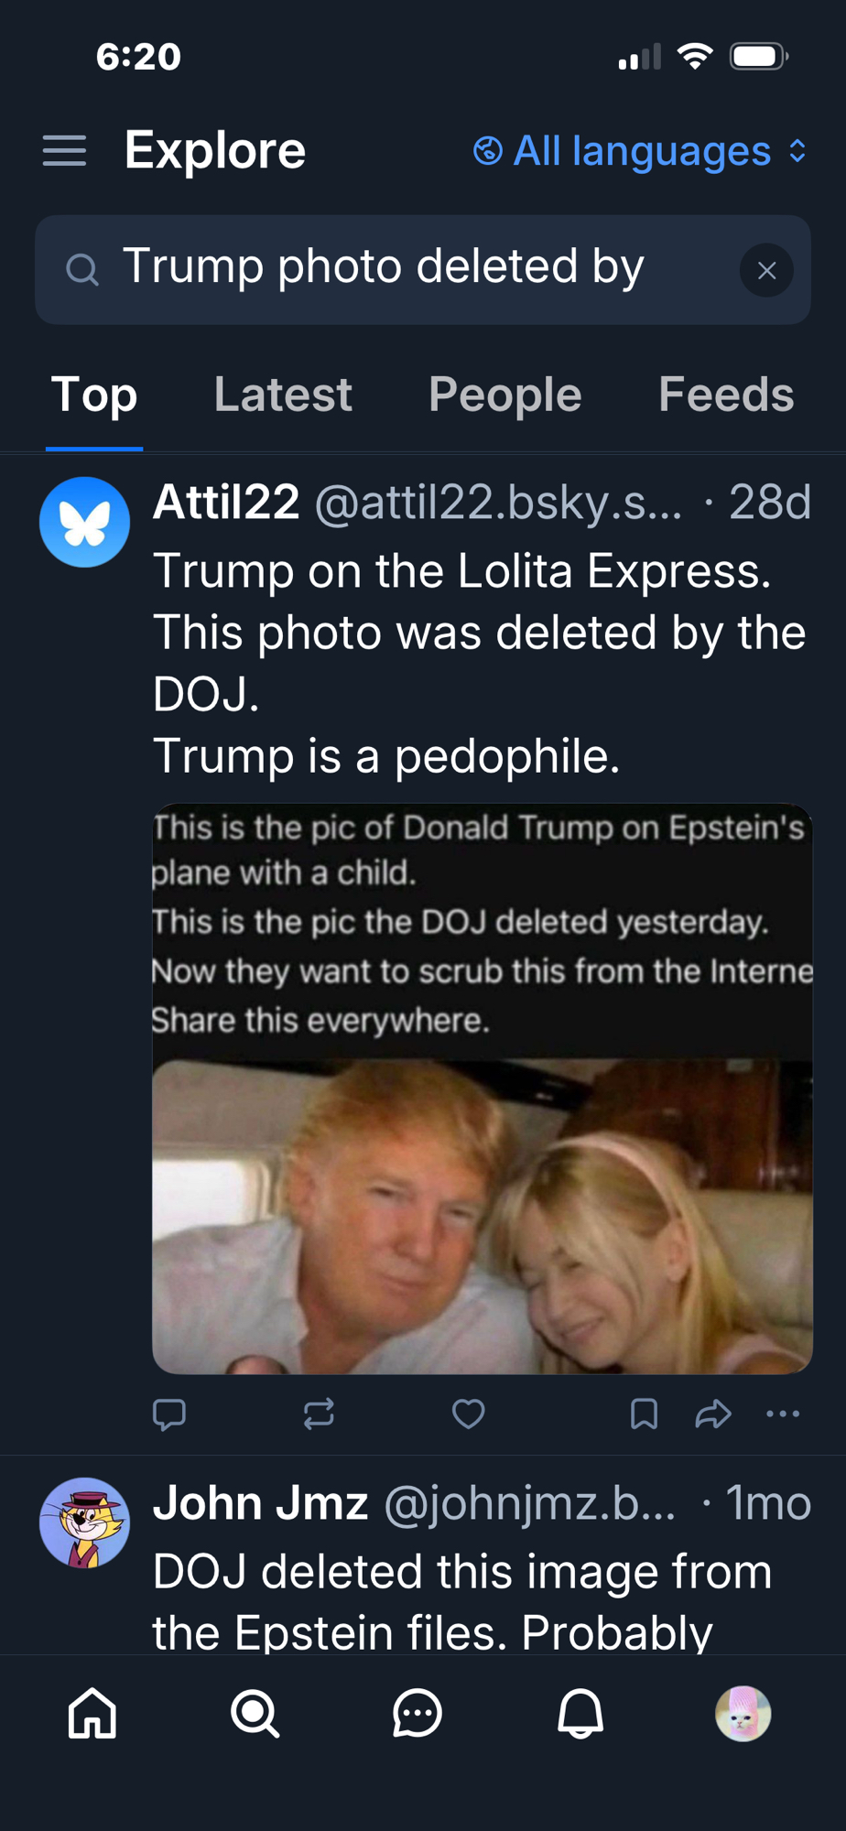The width and height of the screenshot is (846, 1831).
Task: Open chat messages
Action: [x=418, y=1714]
